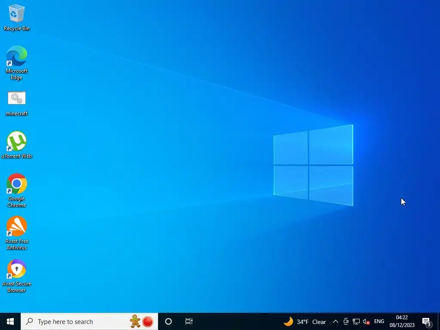The height and width of the screenshot is (330, 440).
Task: Show hidden system tray icons
Action: coord(335,321)
